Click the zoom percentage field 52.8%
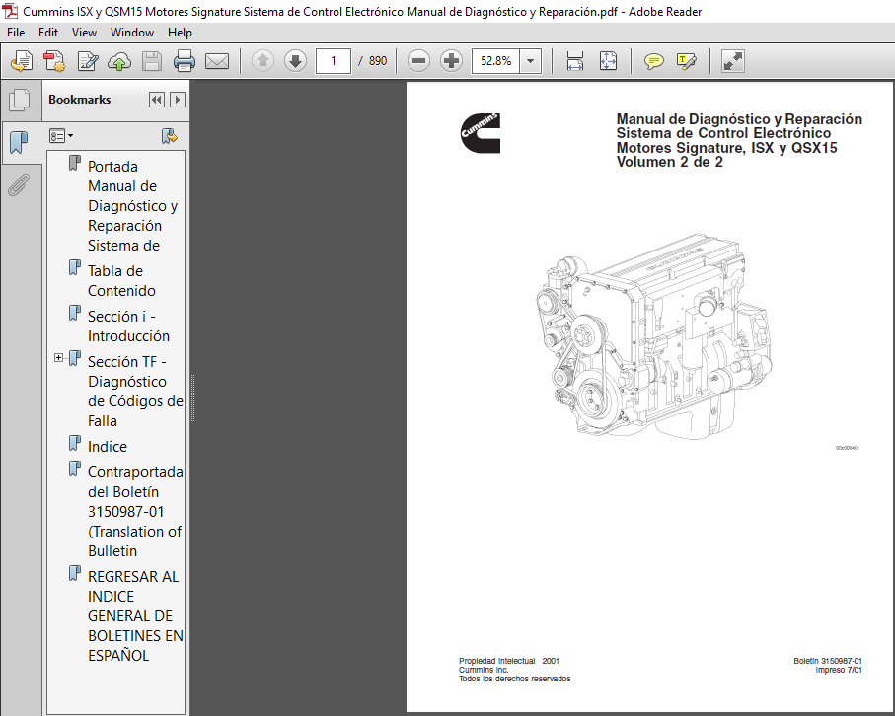895x716 pixels. [x=495, y=61]
